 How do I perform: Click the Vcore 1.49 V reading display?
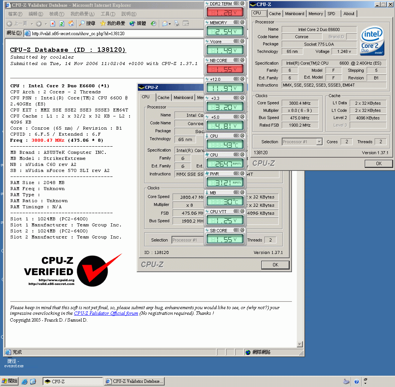coord(225,50)
